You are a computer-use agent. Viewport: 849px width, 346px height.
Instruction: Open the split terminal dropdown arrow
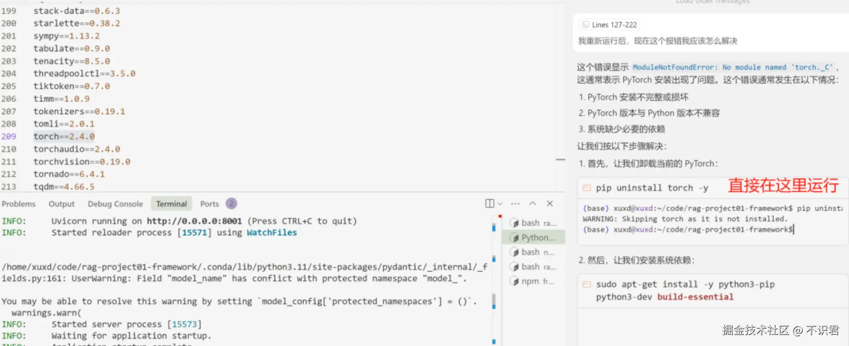(x=500, y=204)
